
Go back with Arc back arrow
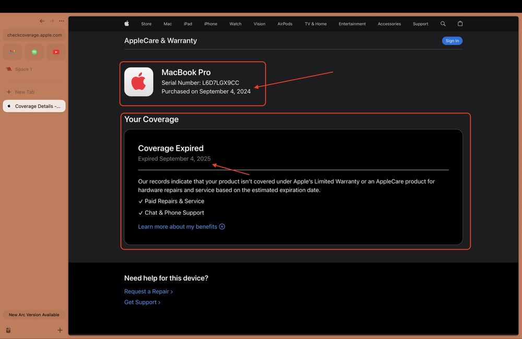(42, 21)
